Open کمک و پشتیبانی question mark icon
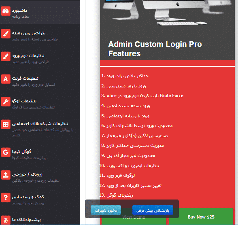Viewport: 238px width, 225px height. click(x=6, y=197)
